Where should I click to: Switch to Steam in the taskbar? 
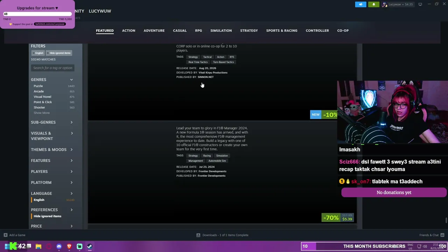(x=90, y=246)
